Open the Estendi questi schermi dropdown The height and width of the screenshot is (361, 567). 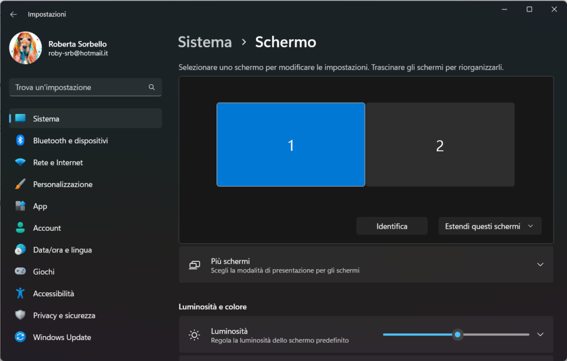[x=489, y=226]
